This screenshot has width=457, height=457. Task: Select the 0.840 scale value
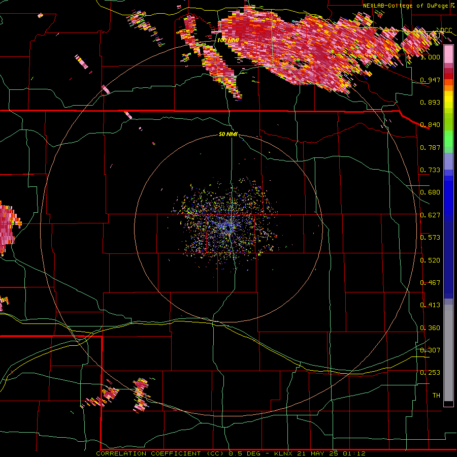pos(430,125)
